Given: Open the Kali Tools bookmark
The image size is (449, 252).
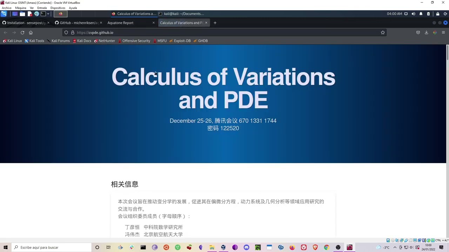Looking at the screenshot, I should pos(34,41).
